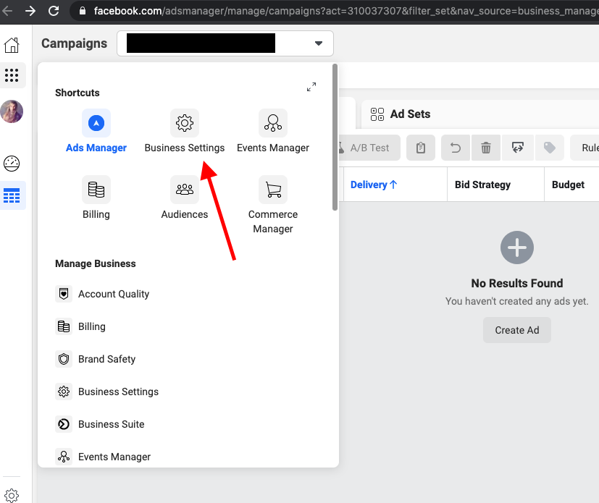
Task: Click the Shortcuts section heading
Action: (x=78, y=93)
